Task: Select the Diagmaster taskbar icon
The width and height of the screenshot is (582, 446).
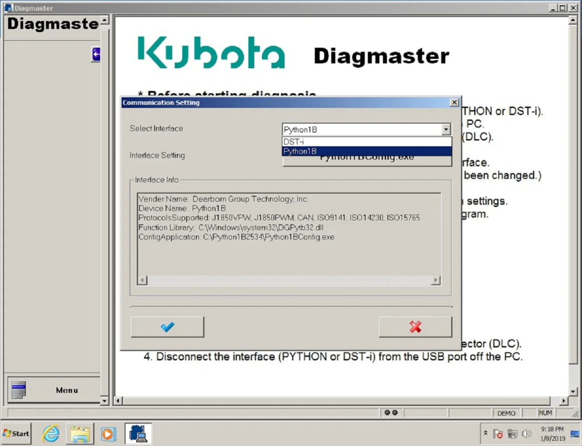Action: 138,434
